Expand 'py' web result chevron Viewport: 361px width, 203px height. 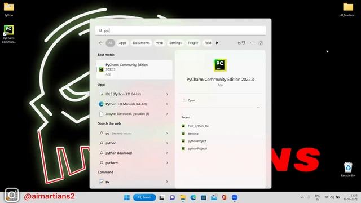click(167, 133)
